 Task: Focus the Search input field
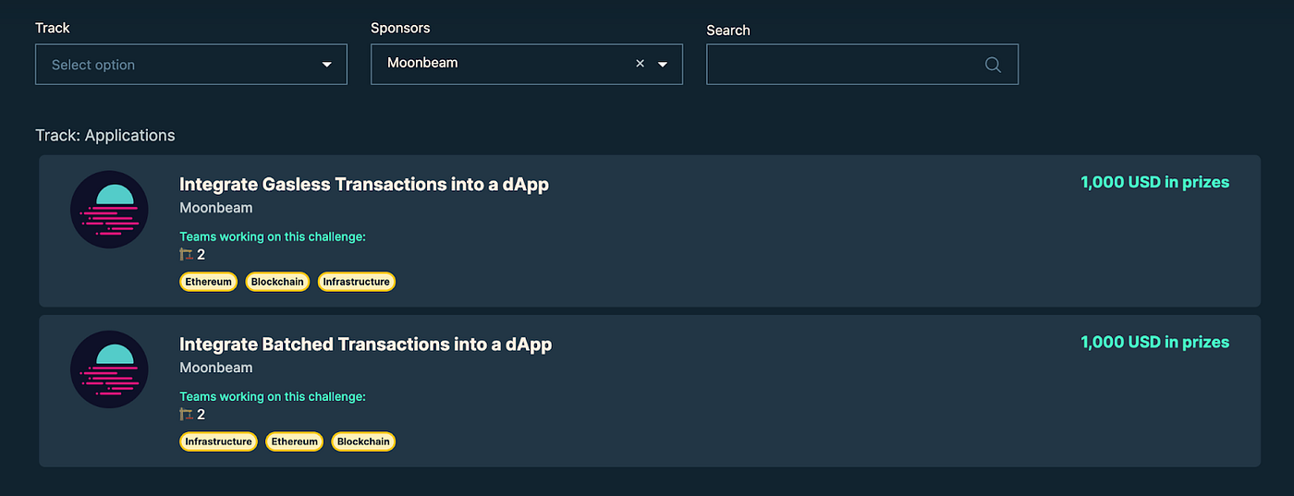pyautogui.click(x=841, y=65)
